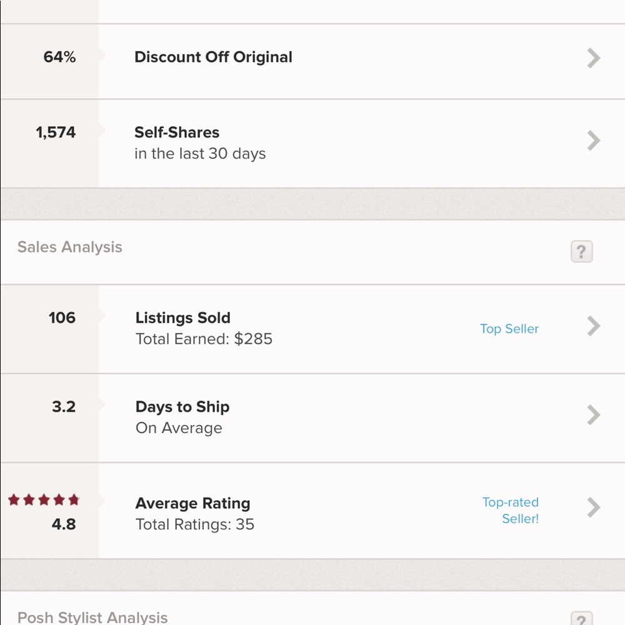Image resolution: width=625 pixels, height=625 pixels.
Task: Click the first star in the rating display
Action: (x=14, y=499)
